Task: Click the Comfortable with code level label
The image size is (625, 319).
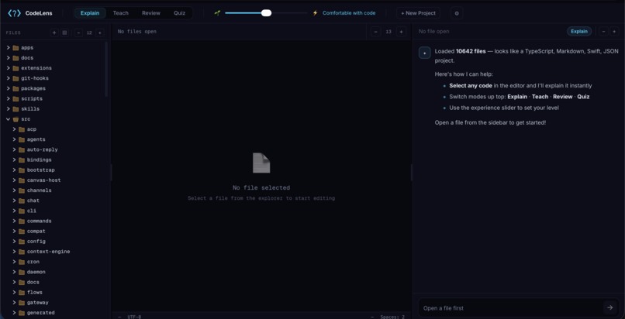Action: click(x=349, y=13)
